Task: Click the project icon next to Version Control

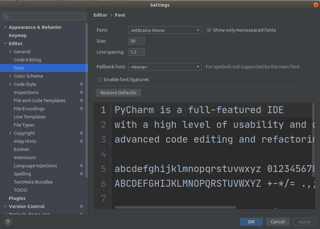Action: click(x=81, y=206)
